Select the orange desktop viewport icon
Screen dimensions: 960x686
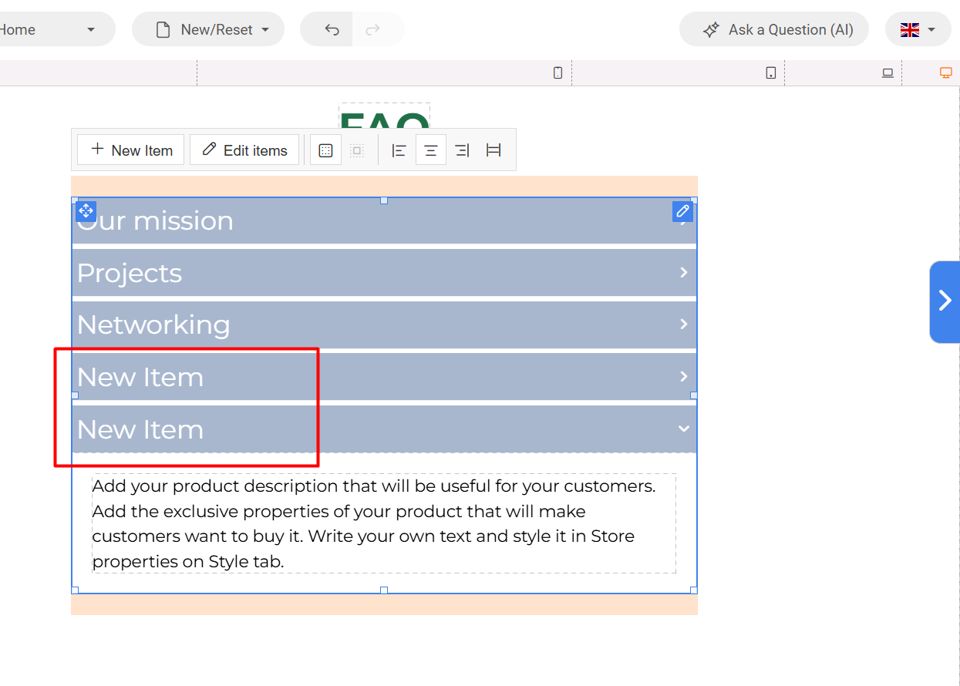945,73
